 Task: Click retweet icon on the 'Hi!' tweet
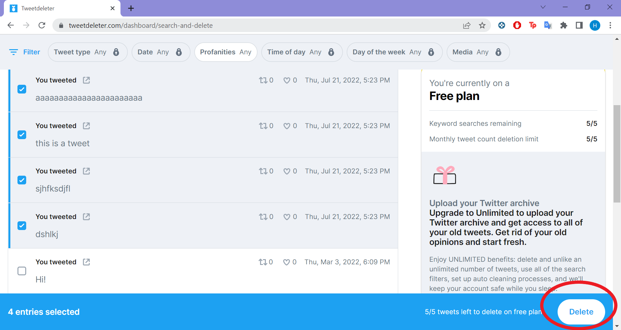262,262
